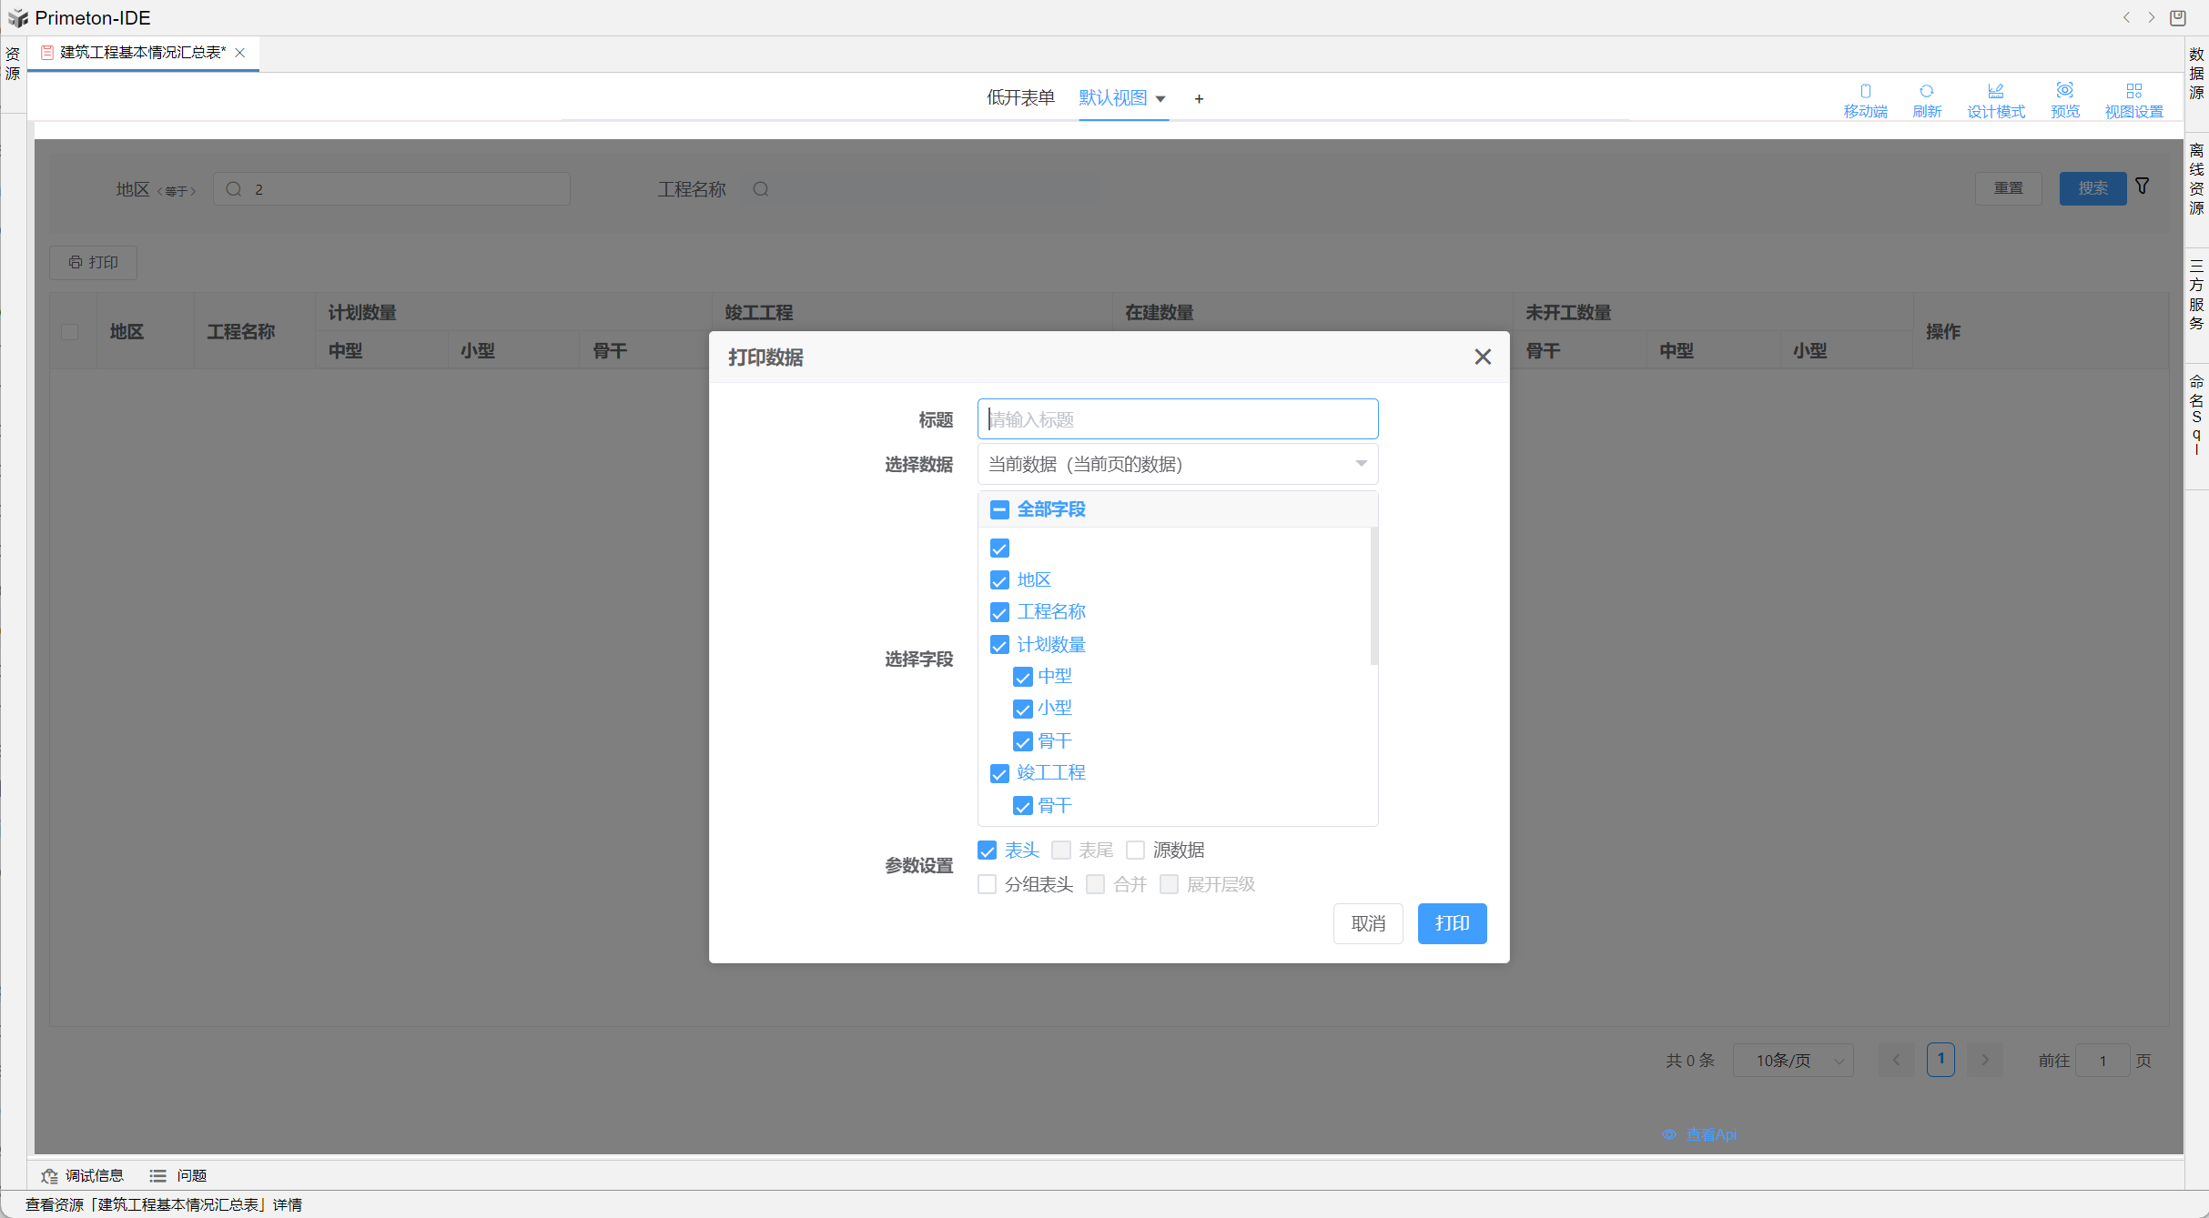Close the print data dialog
This screenshot has height=1218, width=2209.
(1483, 357)
